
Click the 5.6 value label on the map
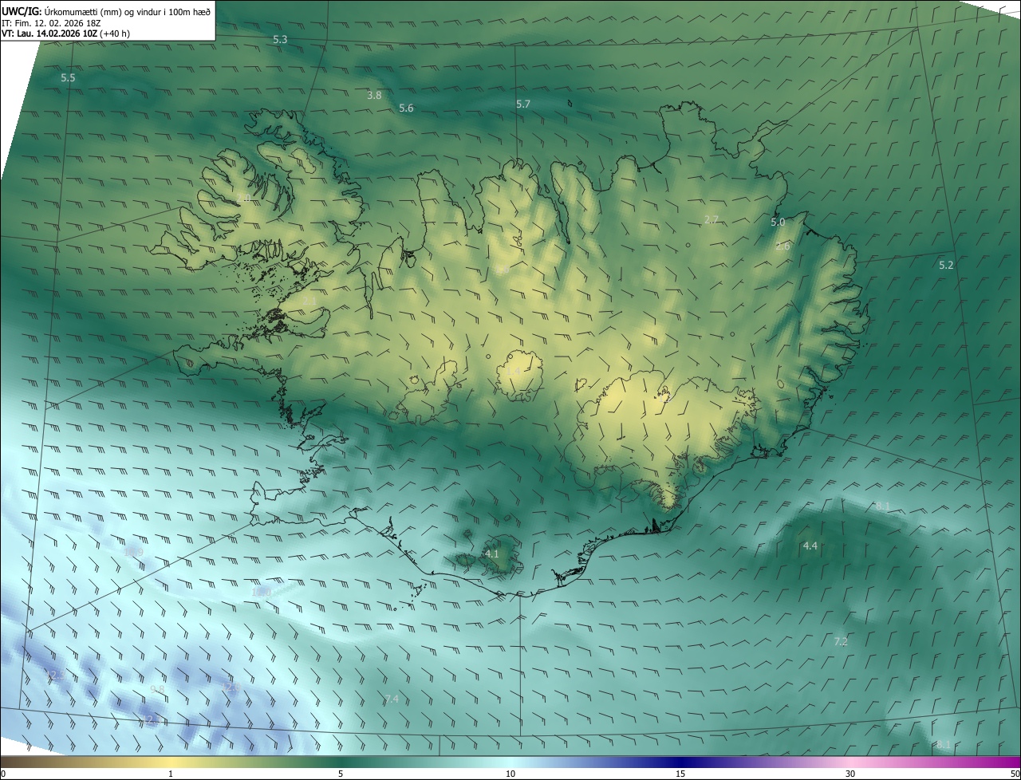click(406, 108)
